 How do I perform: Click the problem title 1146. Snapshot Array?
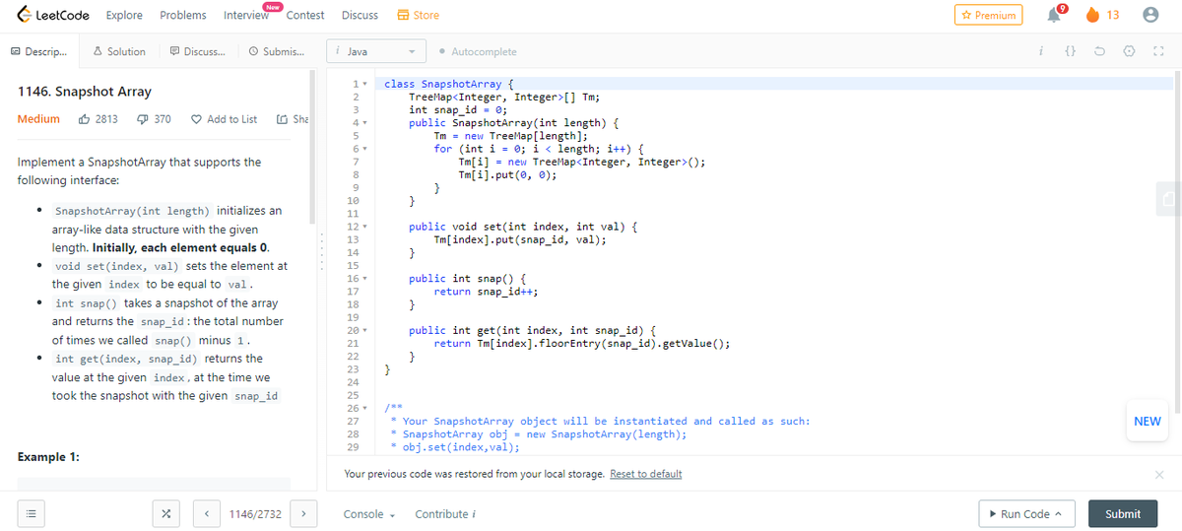pos(85,92)
